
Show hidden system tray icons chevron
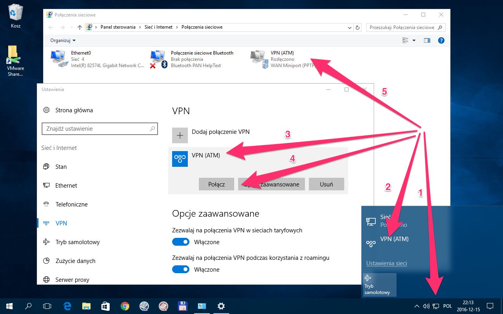pos(417,306)
